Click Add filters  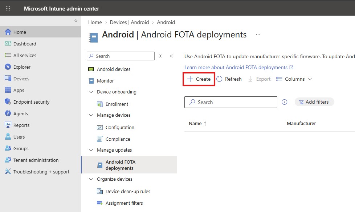point(314,102)
